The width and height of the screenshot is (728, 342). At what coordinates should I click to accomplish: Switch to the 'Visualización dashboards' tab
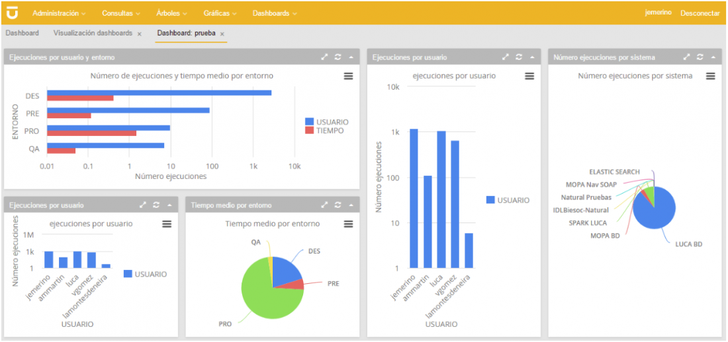93,33
